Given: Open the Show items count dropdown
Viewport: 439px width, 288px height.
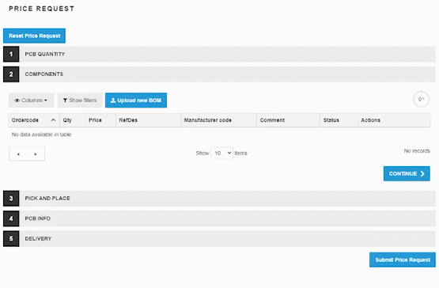Looking at the screenshot, I should point(221,153).
